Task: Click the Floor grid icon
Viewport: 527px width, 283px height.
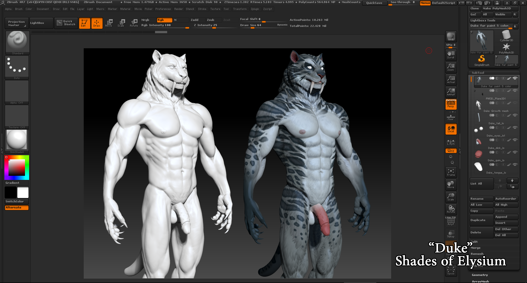Action: [x=451, y=117]
